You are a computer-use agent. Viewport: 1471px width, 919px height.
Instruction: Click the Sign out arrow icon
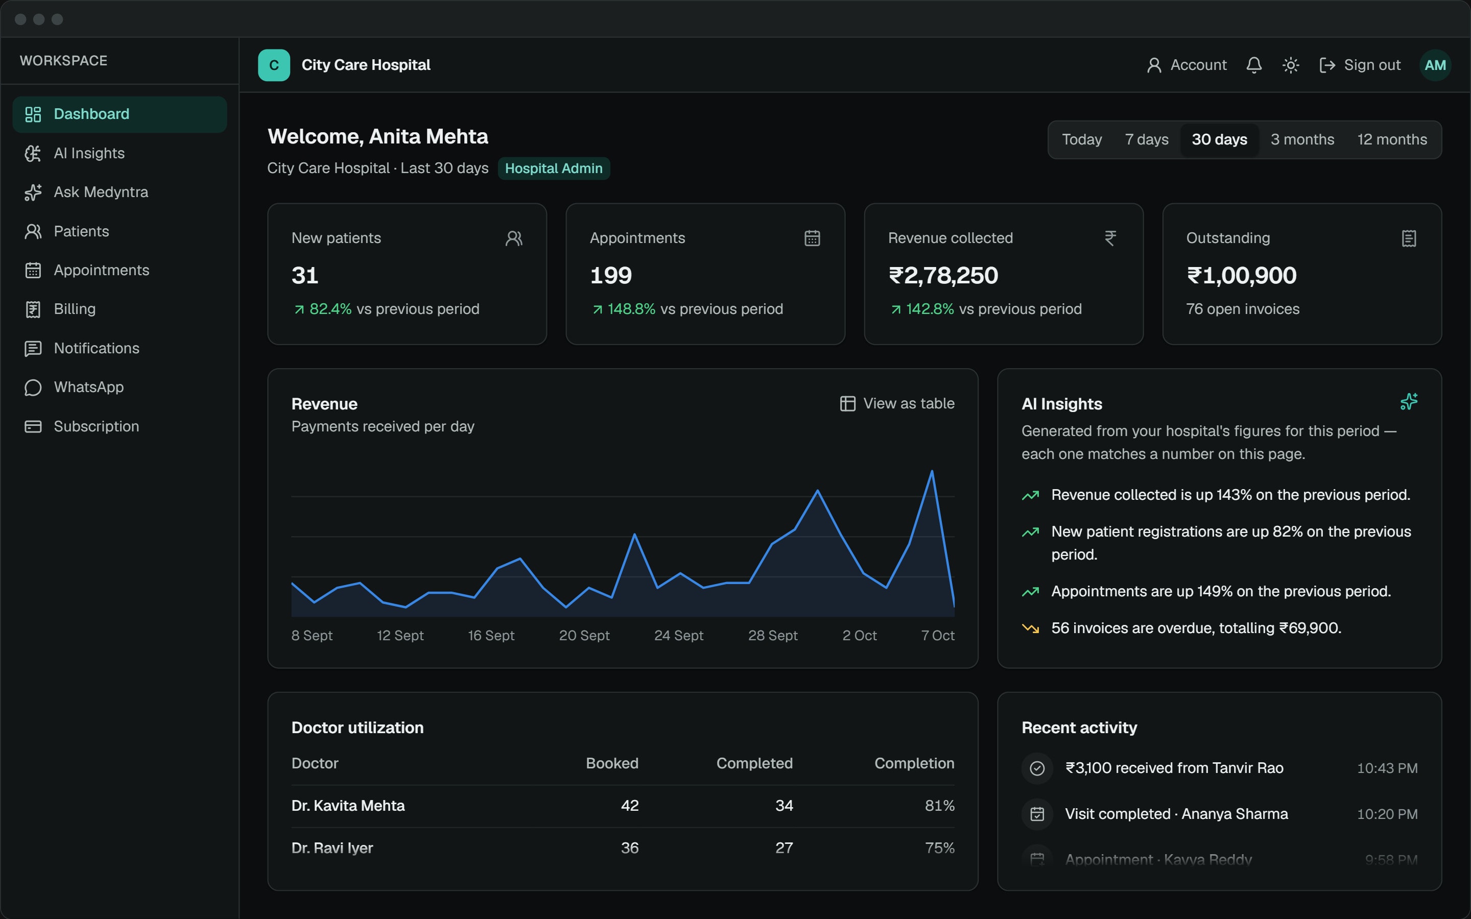tap(1327, 65)
